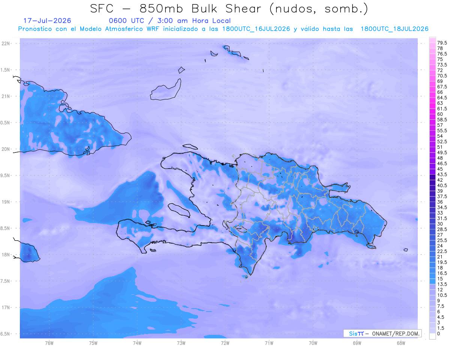Click the color scale value "52.5"
450x348 pixels.
click(442, 141)
